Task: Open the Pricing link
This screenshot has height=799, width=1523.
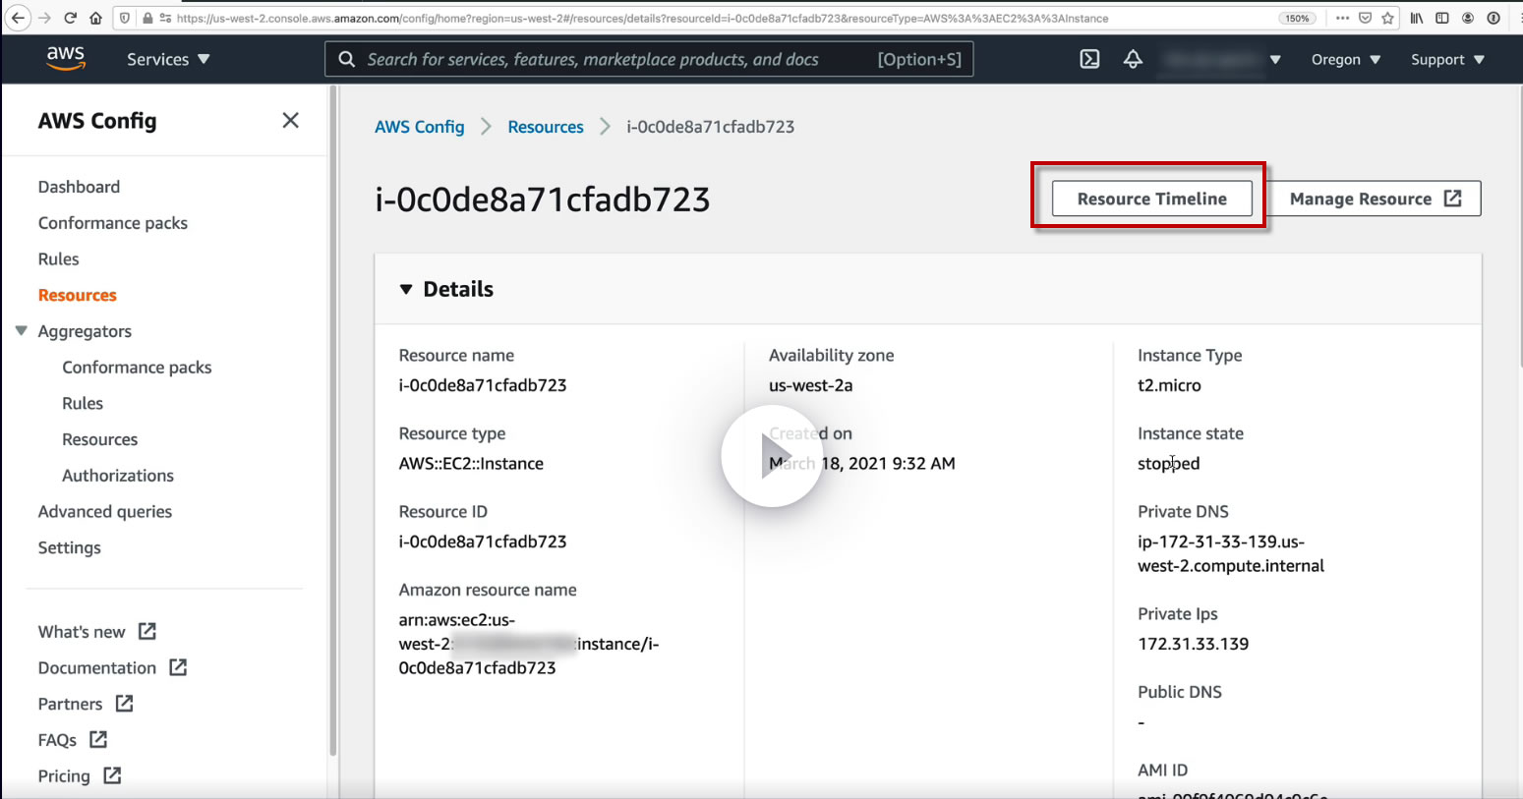Action: [x=64, y=776]
